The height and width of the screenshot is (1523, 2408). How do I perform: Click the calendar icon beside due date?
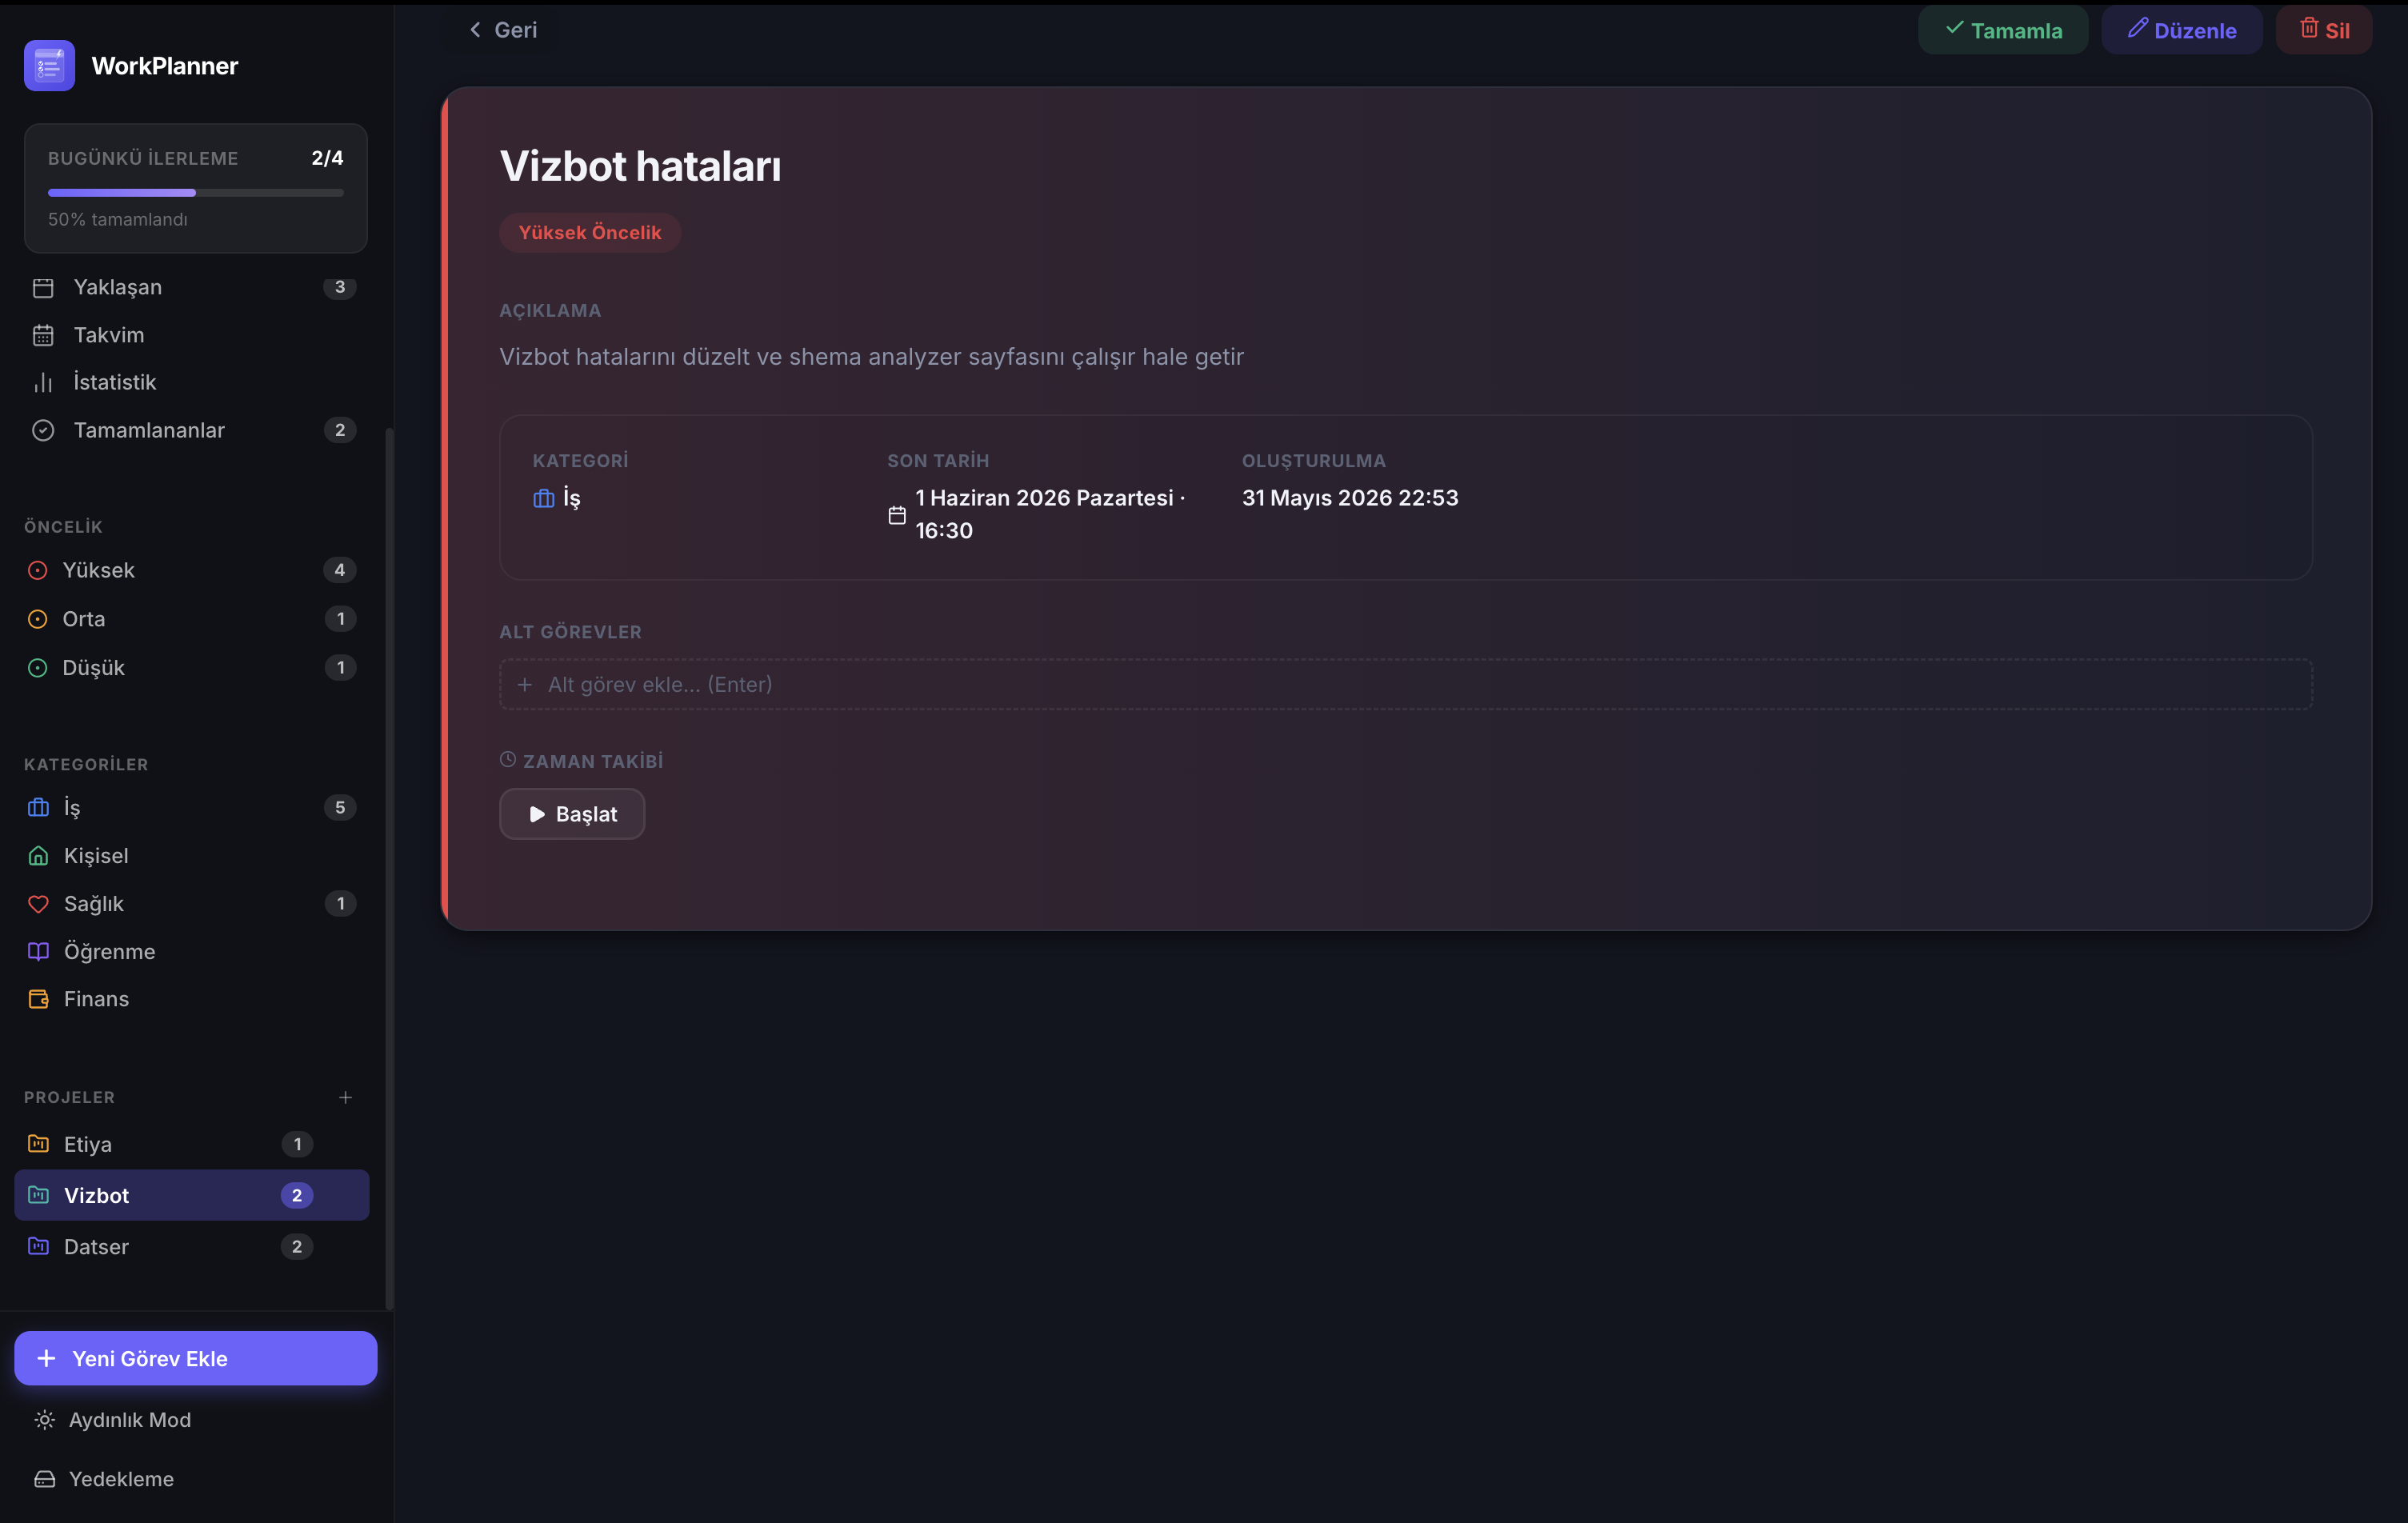(897, 515)
